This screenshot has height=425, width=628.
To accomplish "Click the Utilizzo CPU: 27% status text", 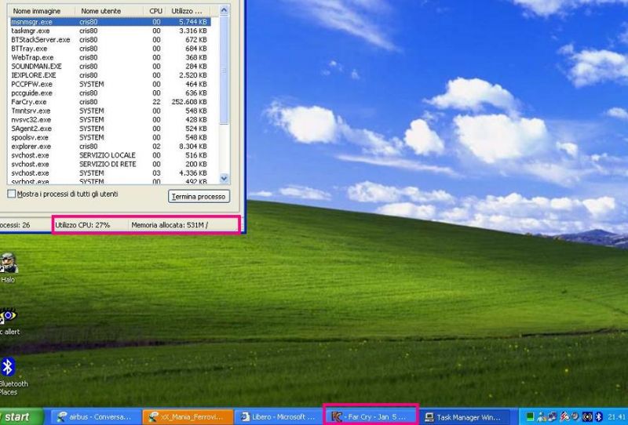I will click(x=82, y=225).
